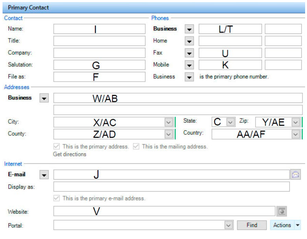
Task: Click the Find button next to Portal
Action: pyautogui.click(x=252, y=225)
